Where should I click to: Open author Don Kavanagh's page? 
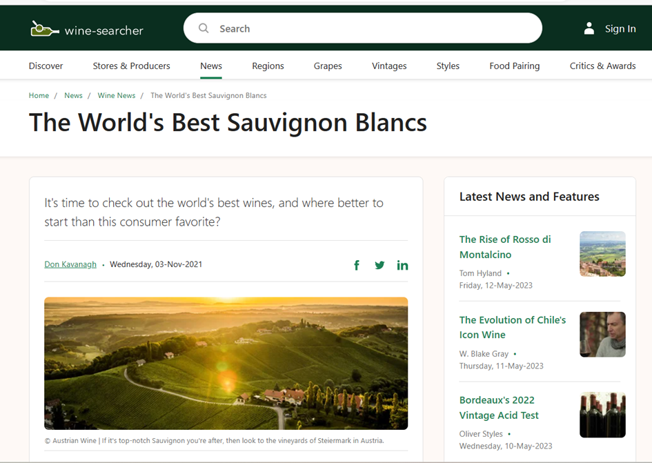coord(70,264)
